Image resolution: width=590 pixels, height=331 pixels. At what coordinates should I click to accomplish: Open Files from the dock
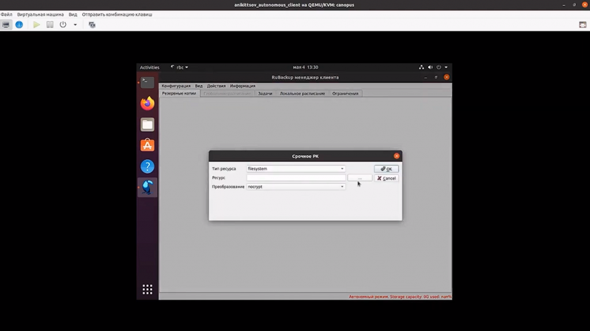tap(147, 124)
